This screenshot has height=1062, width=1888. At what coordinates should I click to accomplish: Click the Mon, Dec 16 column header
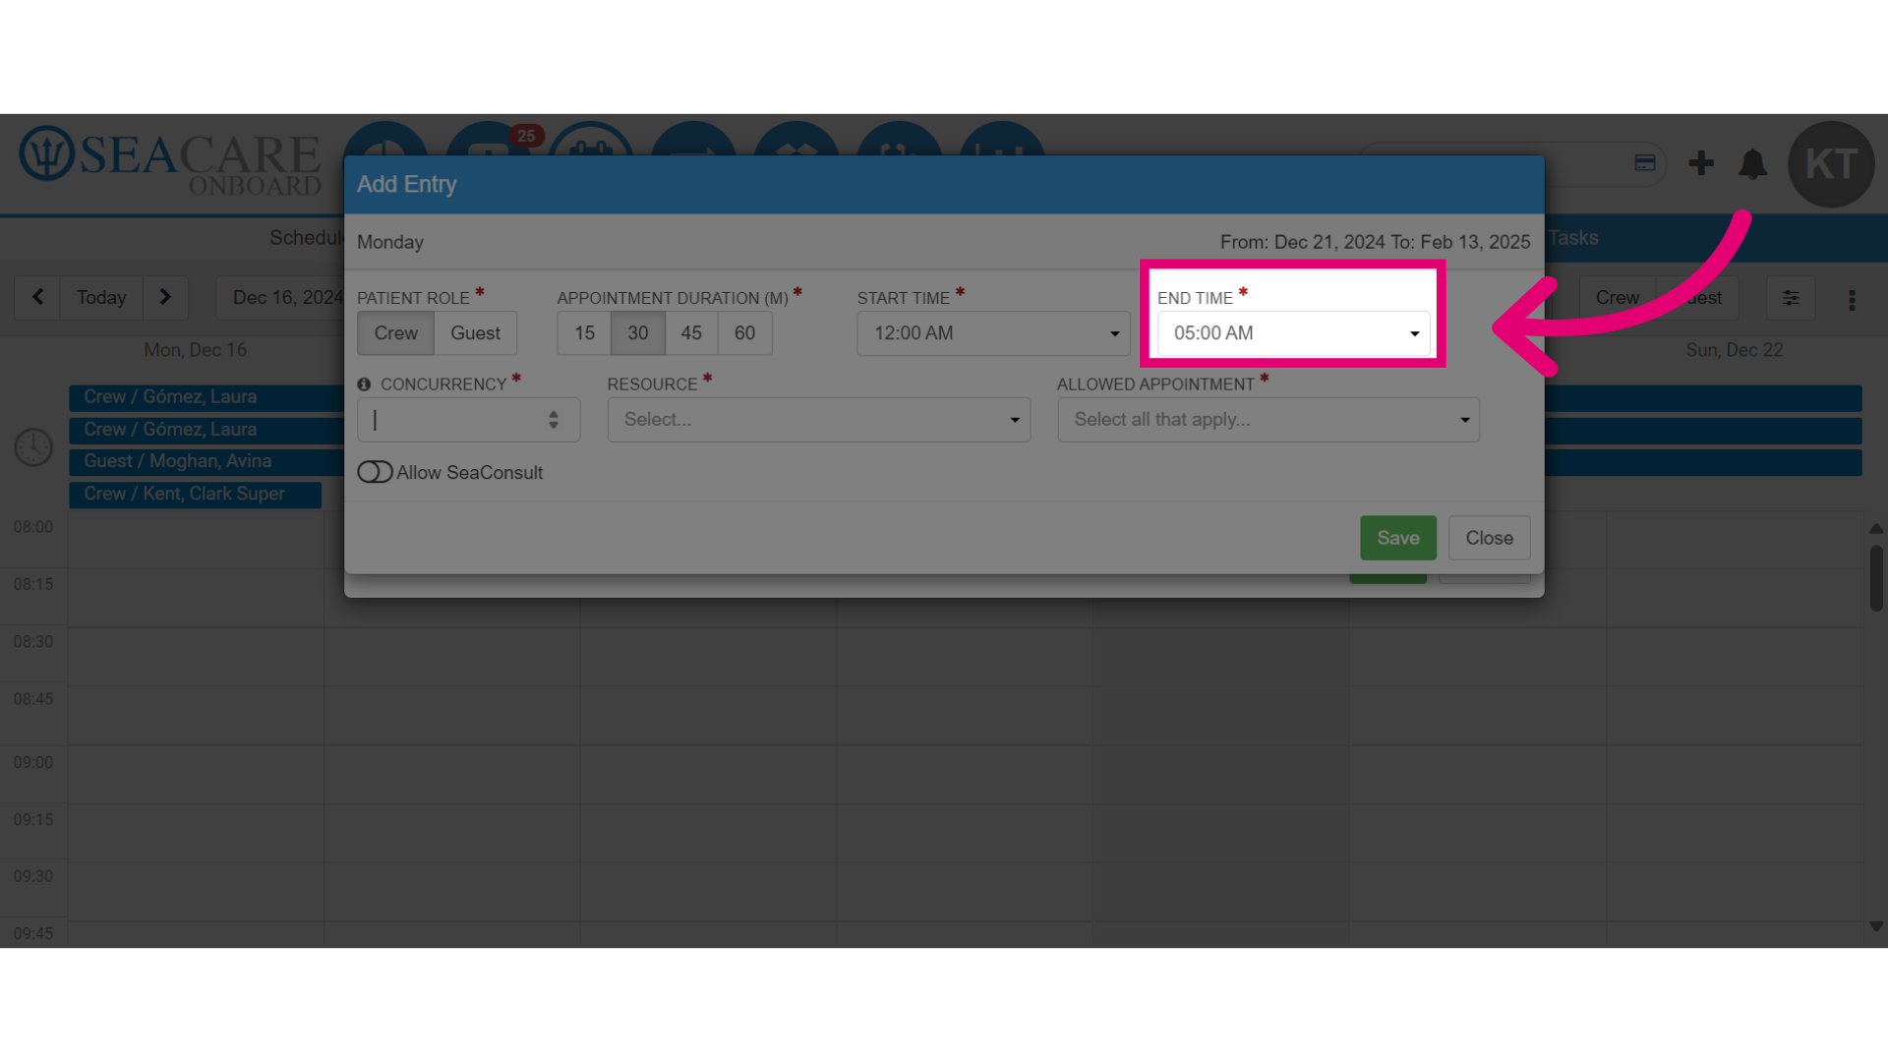(x=196, y=350)
